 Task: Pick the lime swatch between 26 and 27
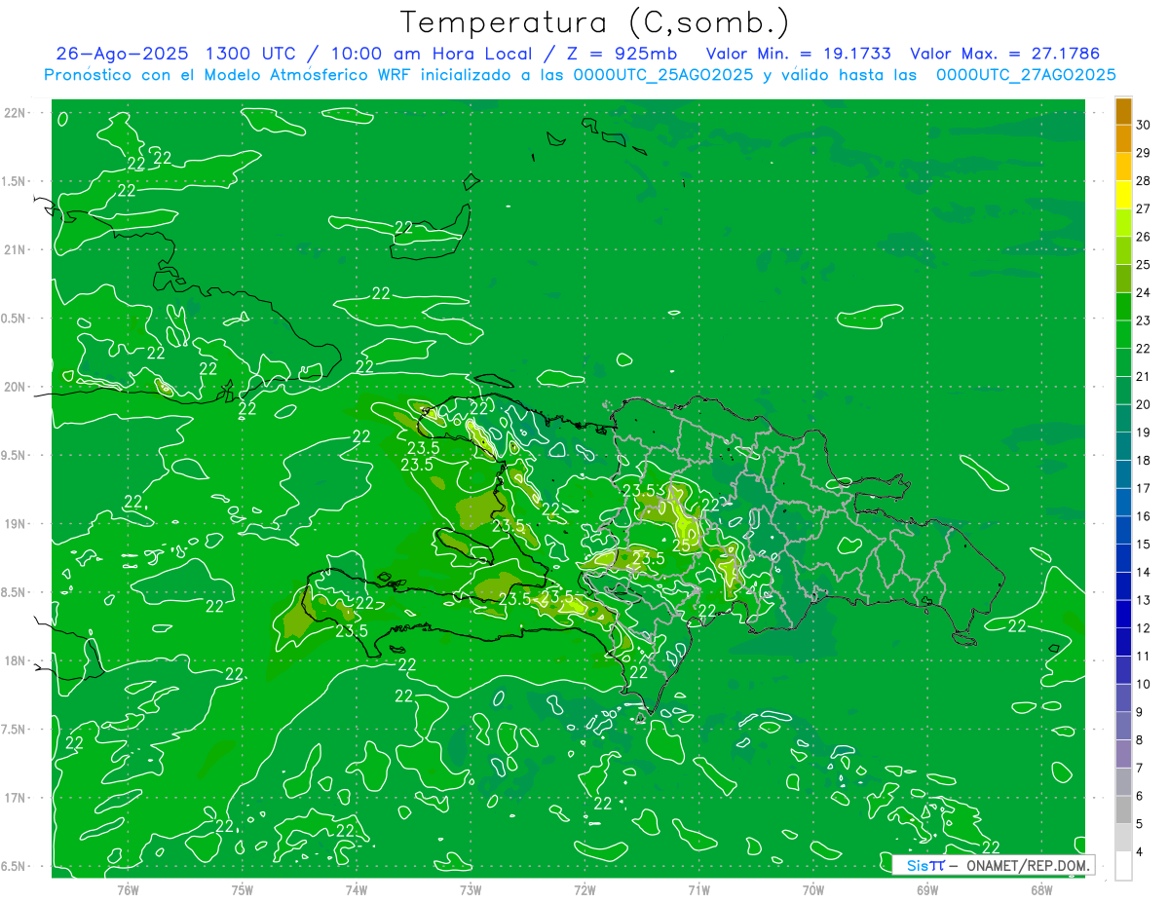(x=1123, y=223)
